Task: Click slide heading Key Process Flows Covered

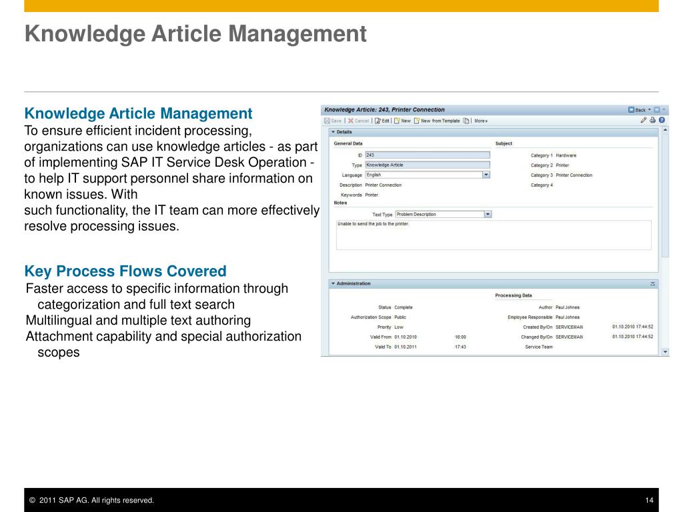Action: [x=125, y=271]
